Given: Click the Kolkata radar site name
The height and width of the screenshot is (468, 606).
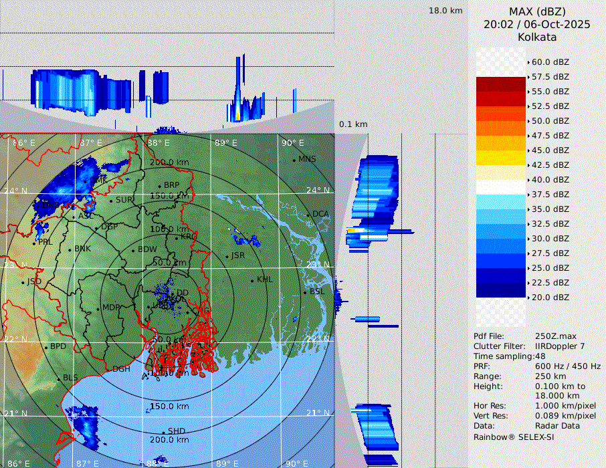Looking at the screenshot, I should coord(537,37).
